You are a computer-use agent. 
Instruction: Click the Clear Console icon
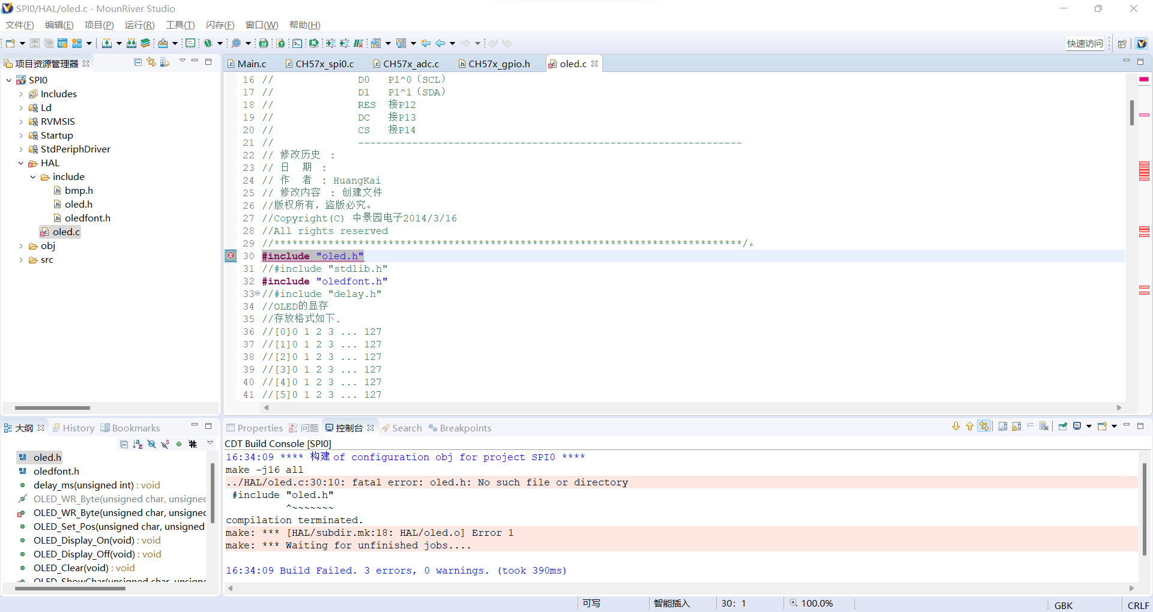pyautogui.click(x=1044, y=426)
